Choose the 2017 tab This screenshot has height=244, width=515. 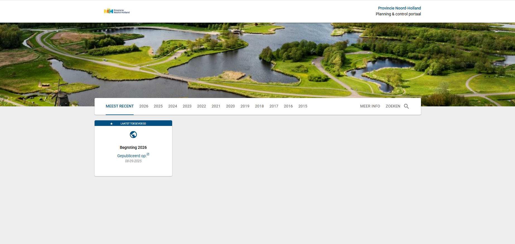click(x=274, y=106)
